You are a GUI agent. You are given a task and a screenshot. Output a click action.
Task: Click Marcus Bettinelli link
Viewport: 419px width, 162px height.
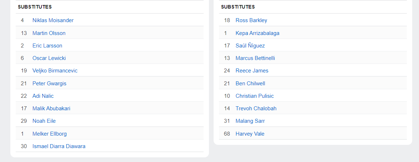point(255,58)
